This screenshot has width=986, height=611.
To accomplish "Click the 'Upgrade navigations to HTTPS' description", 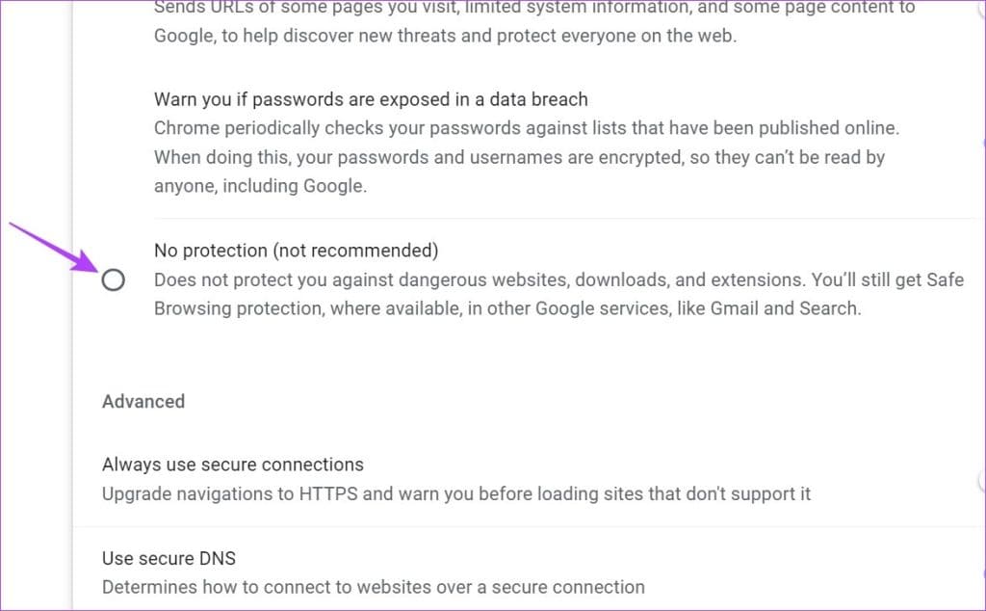I will (x=455, y=494).
